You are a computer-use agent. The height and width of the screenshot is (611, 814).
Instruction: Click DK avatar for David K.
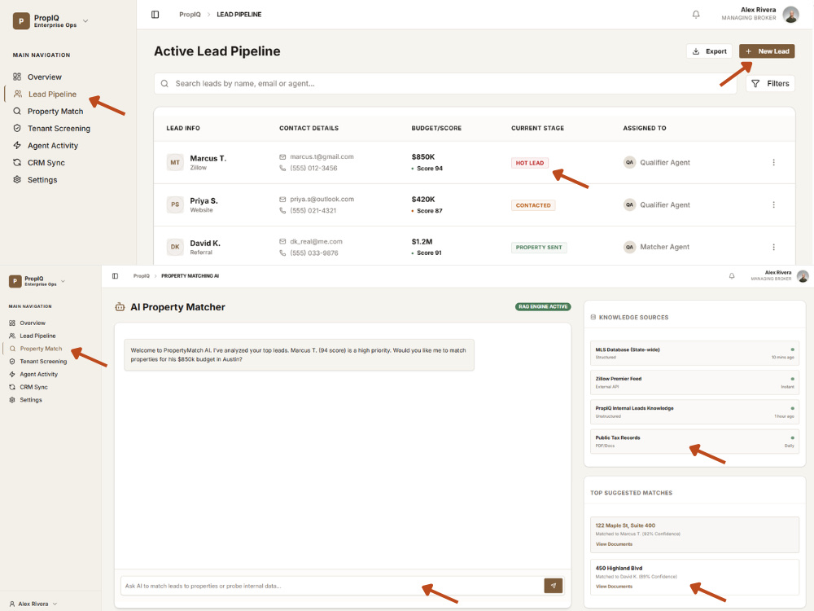coord(175,248)
